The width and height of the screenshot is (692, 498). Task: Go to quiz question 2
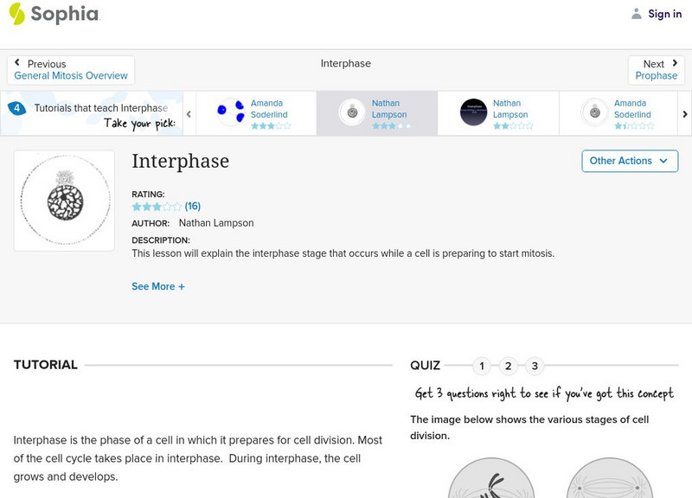tap(509, 366)
